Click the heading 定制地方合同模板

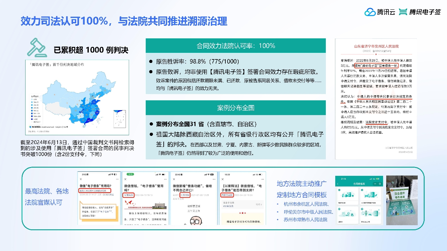pos(302,195)
